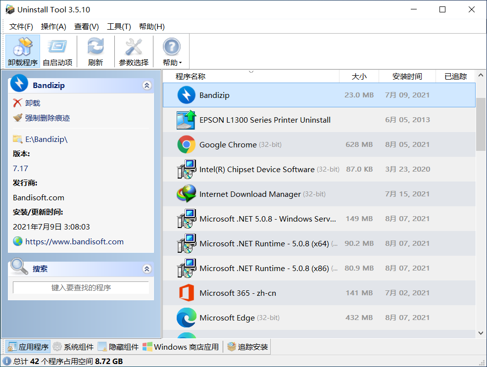Open the 查看(V) menu
This screenshot has width=487, height=367.
pyautogui.click(x=86, y=27)
